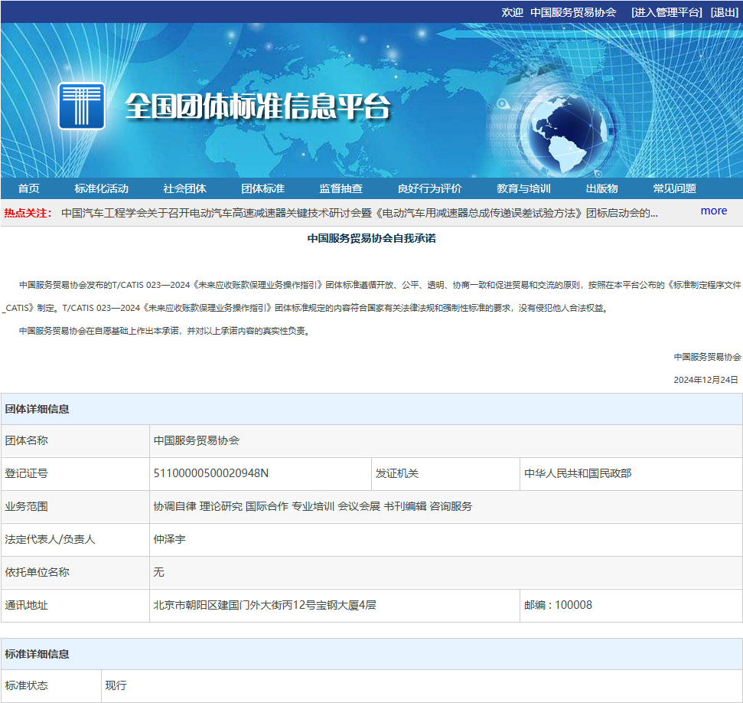Click the 标准详细信息 section header
The width and height of the screenshot is (743, 703).
tap(37, 654)
